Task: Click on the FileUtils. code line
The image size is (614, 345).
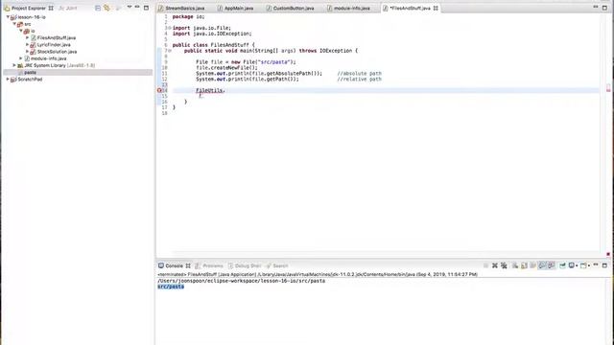Action: pyautogui.click(x=210, y=90)
